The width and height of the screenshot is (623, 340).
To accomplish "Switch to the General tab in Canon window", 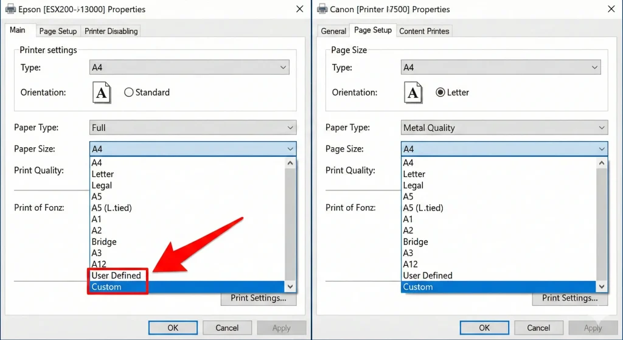I will (333, 31).
